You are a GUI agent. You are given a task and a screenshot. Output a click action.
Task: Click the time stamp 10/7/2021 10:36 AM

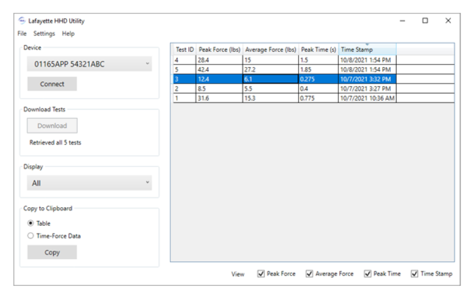tap(367, 98)
